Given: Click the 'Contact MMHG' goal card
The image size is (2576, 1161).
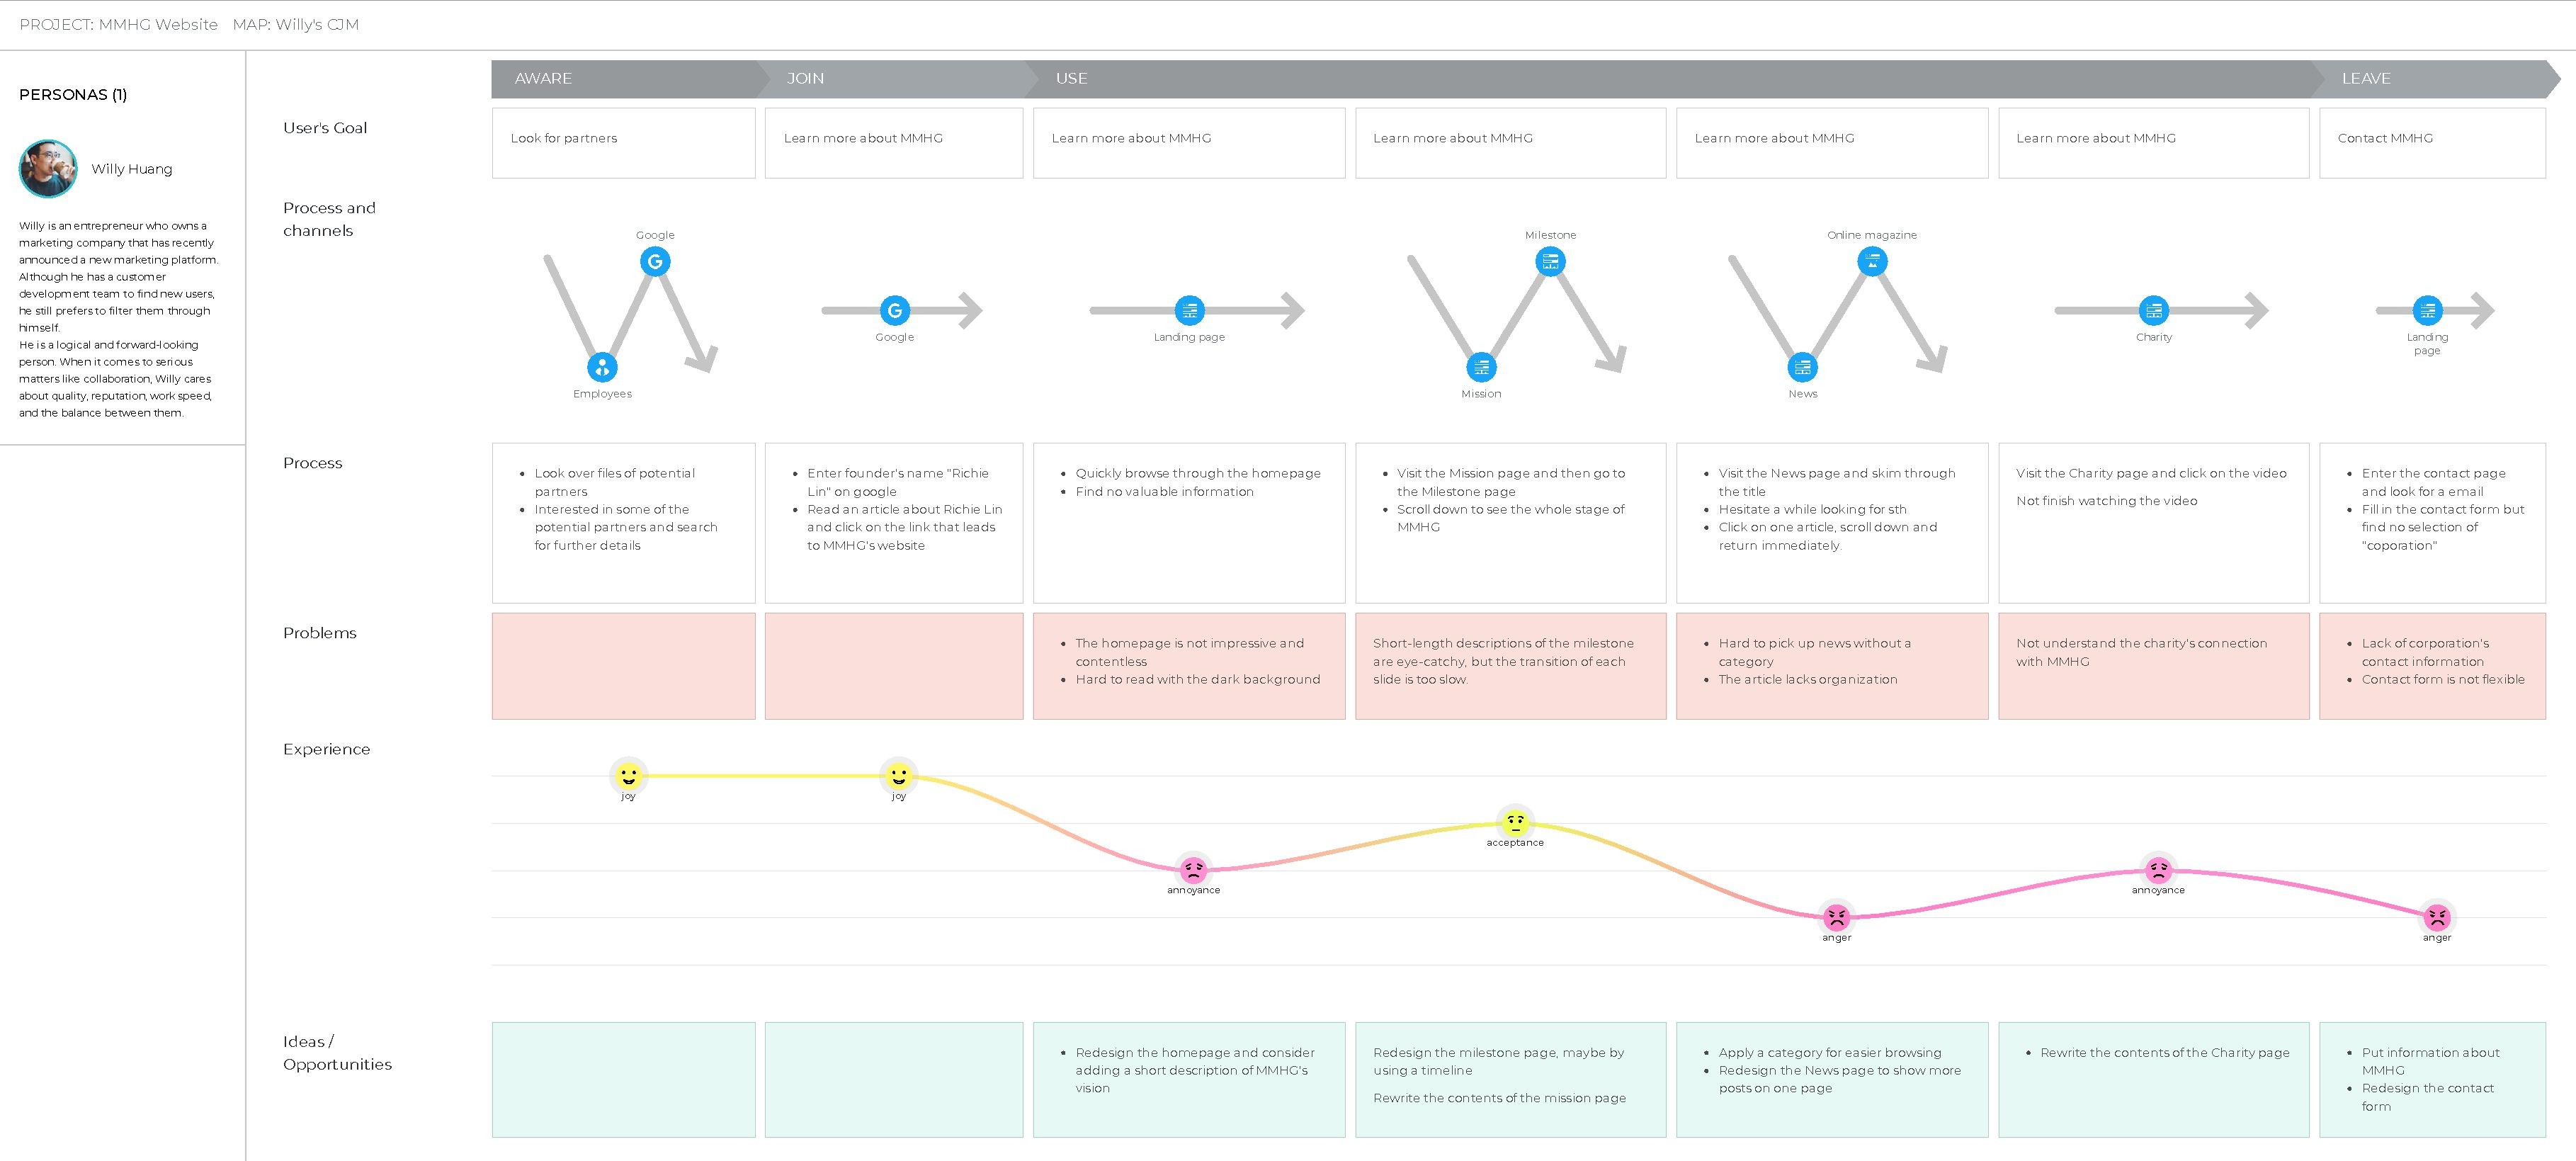Looking at the screenshot, I should 2432,143.
